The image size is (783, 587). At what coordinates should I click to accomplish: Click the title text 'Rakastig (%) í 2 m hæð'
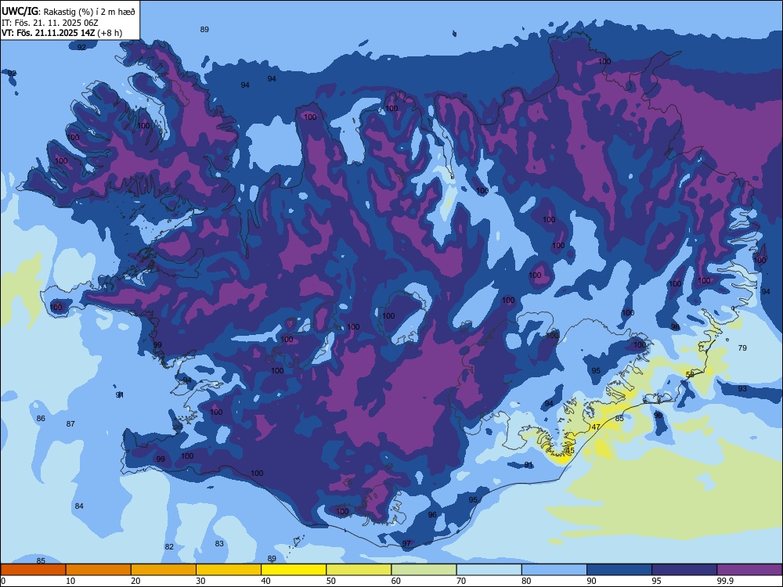(x=89, y=12)
